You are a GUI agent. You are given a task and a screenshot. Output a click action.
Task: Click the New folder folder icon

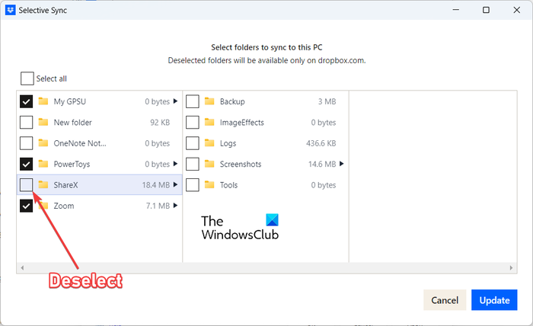(x=43, y=122)
